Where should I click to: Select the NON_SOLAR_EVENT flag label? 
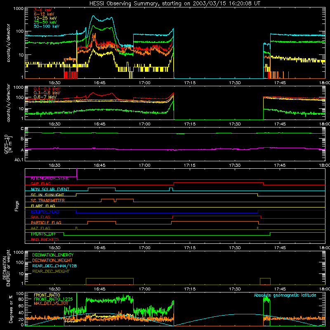click(50, 189)
